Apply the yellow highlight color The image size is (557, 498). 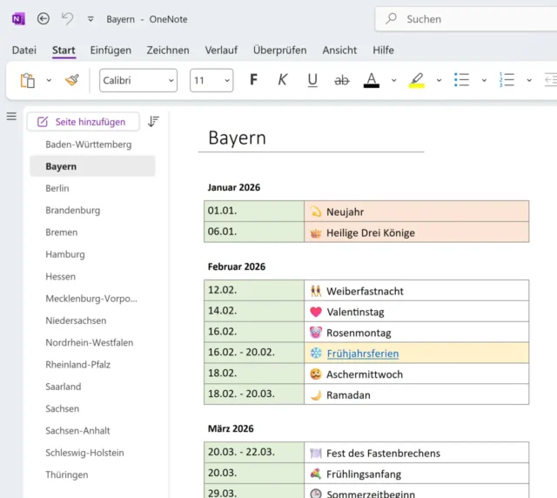click(x=416, y=80)
